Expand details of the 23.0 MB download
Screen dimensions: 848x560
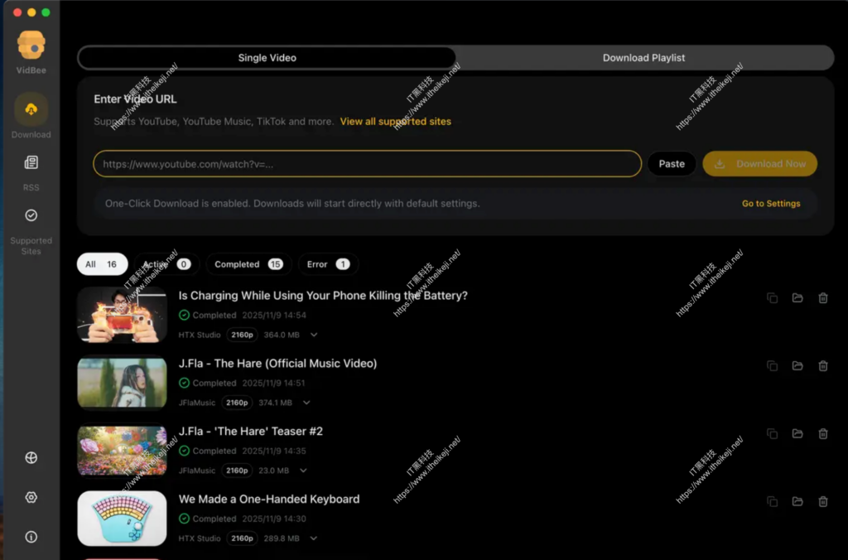(x=304, y=471)
